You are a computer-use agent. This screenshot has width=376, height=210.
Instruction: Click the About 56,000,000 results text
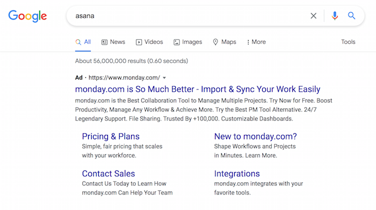pos(132,61)
